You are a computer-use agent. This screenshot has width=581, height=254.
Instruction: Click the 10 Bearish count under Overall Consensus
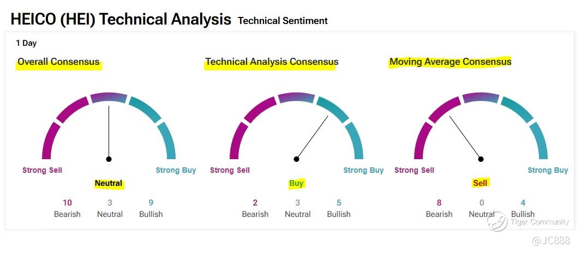[67, 203]
